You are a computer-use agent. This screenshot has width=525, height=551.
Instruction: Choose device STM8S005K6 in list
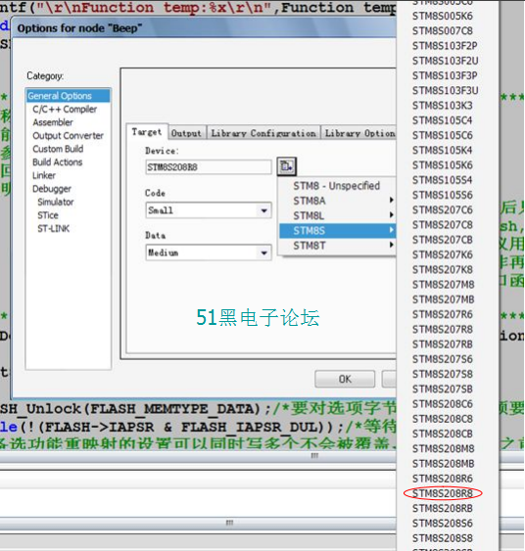point(443,16)
